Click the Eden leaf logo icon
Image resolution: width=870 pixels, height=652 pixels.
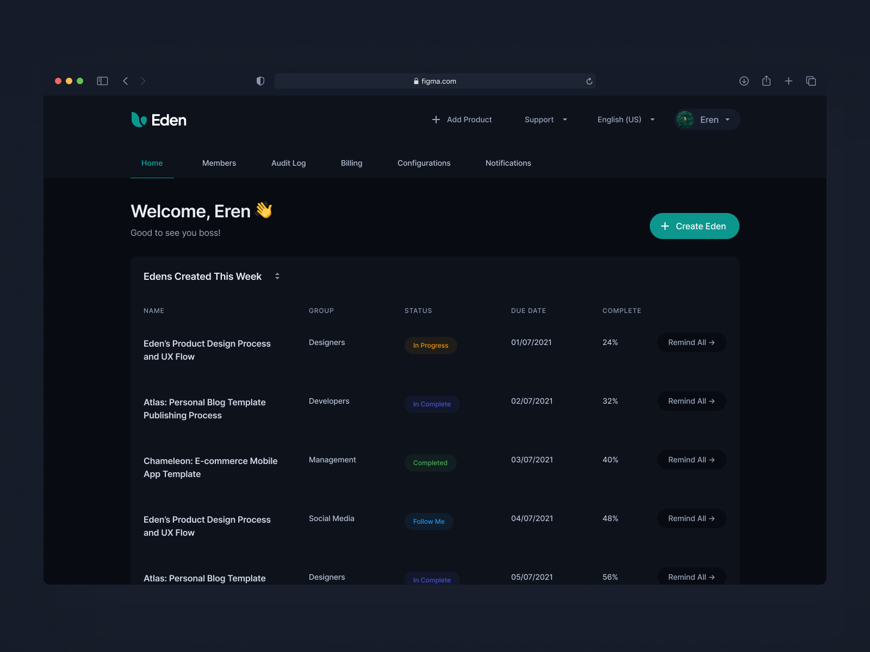click(x=138, y=120)
